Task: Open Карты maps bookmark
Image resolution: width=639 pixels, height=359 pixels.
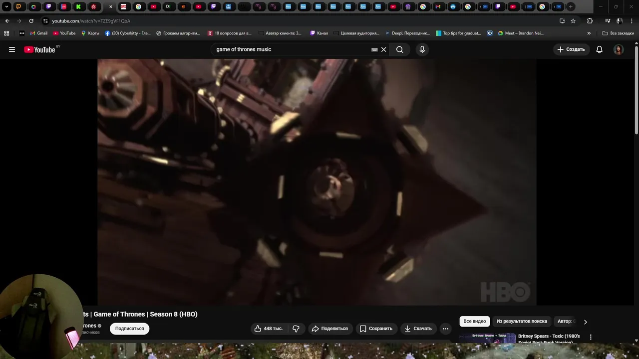Action: 90,33
